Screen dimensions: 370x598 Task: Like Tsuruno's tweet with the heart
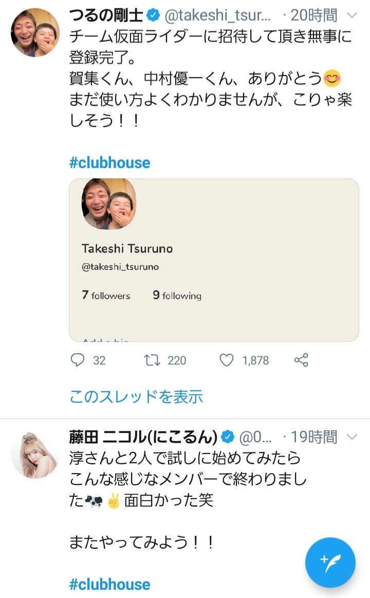pos(227,360)
